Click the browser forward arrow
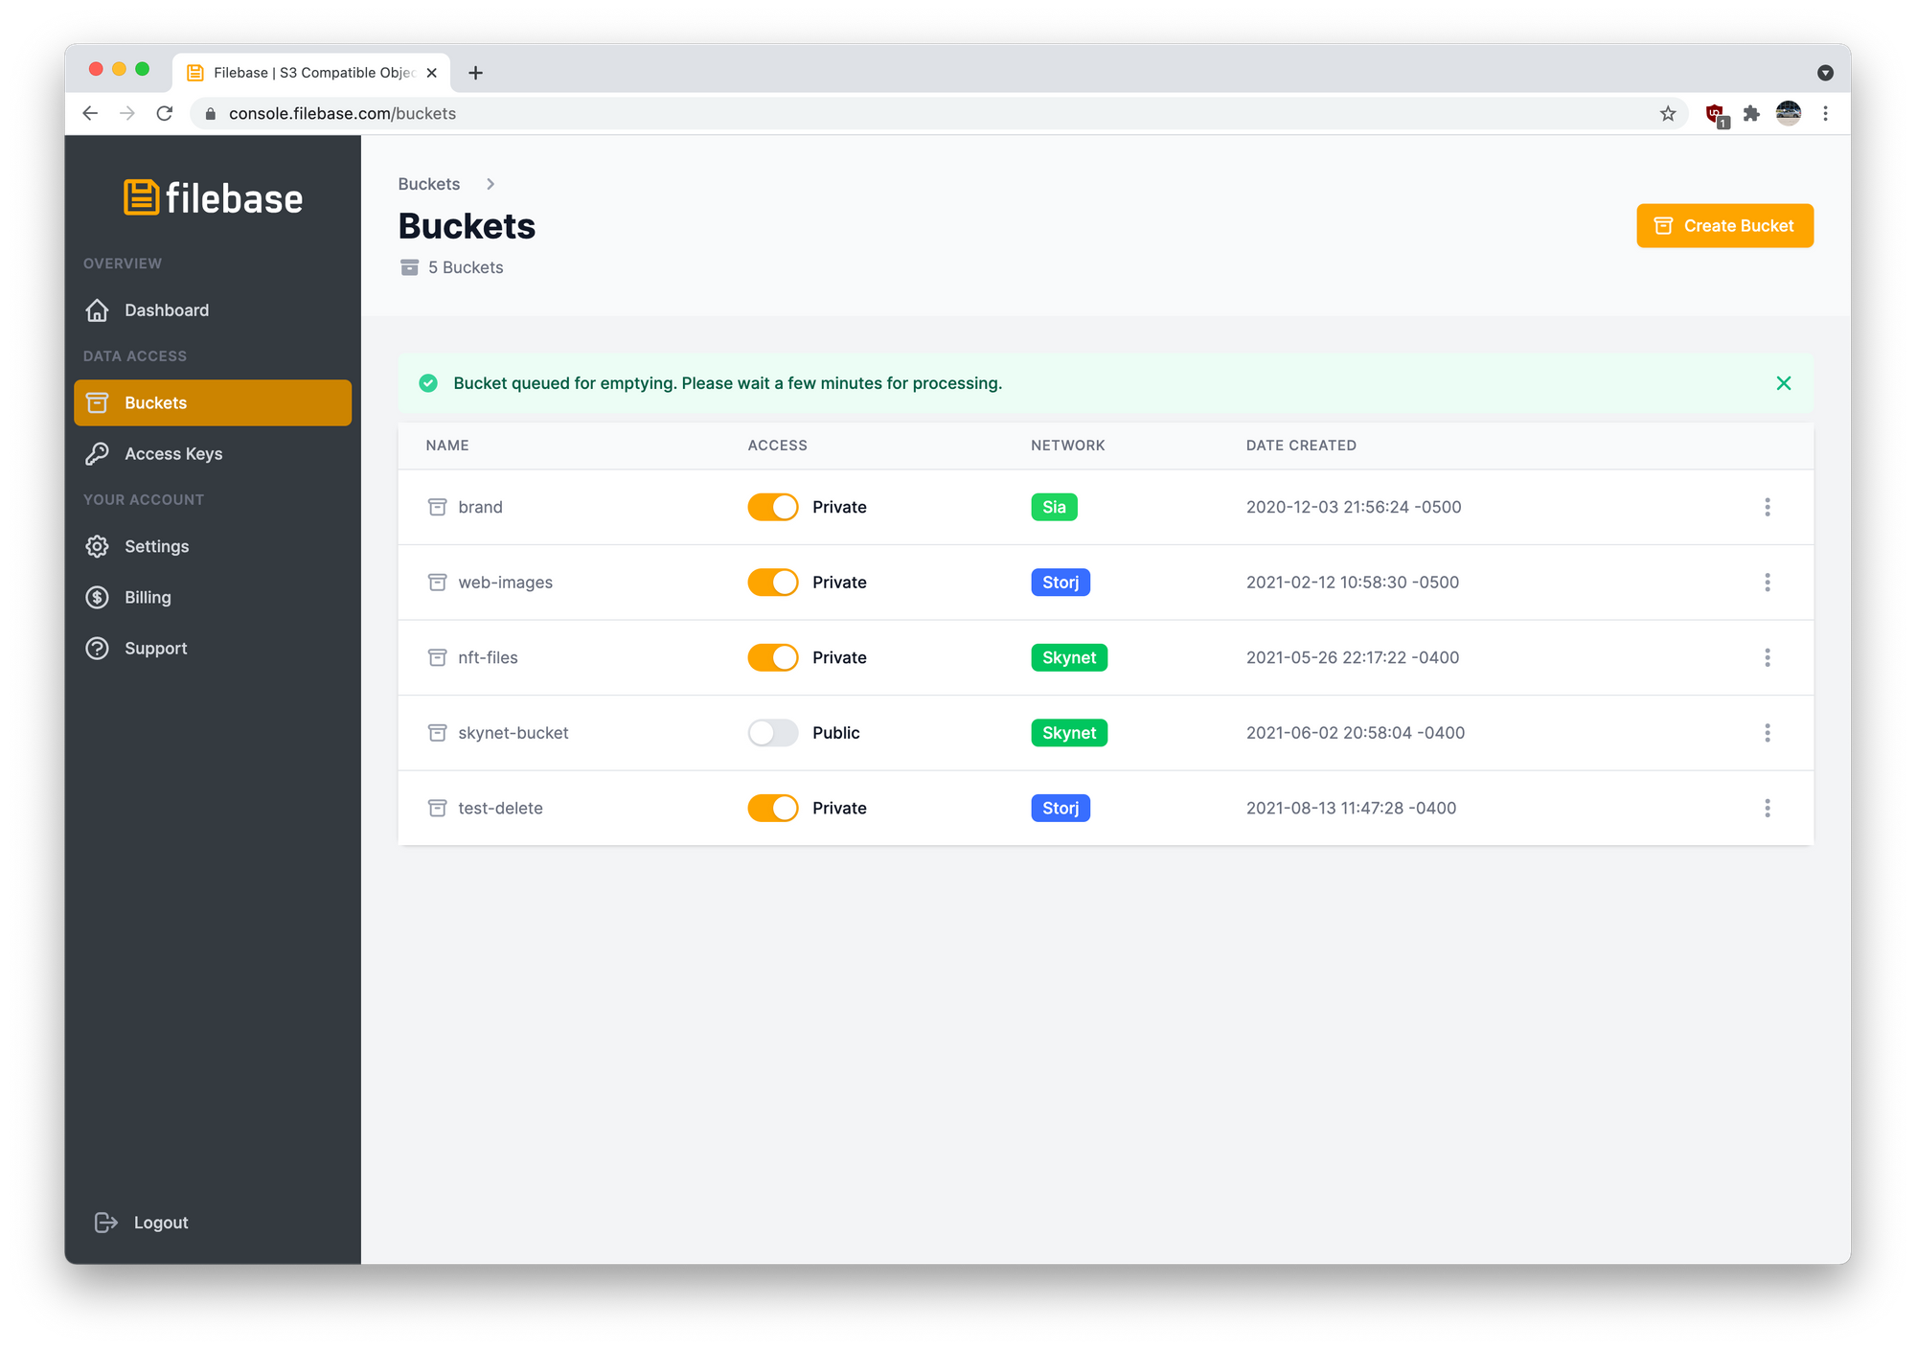The image size is (1916, 1350). [x=127, y=113]
